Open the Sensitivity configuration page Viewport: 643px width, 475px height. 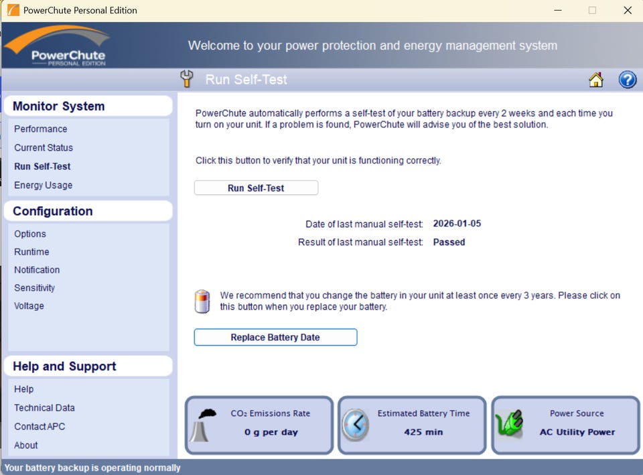click(x=35, y=288)
